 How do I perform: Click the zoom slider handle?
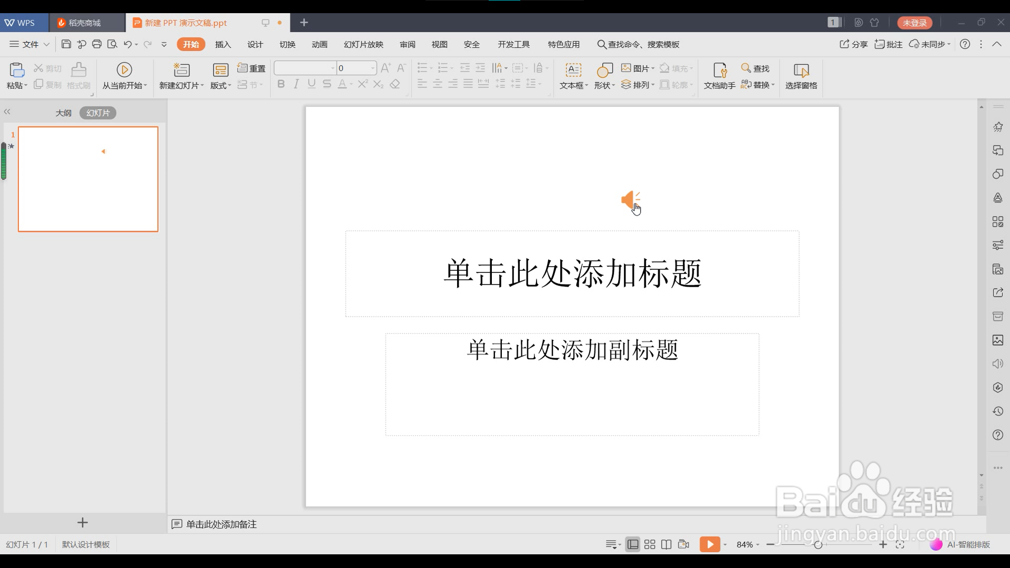818,544
